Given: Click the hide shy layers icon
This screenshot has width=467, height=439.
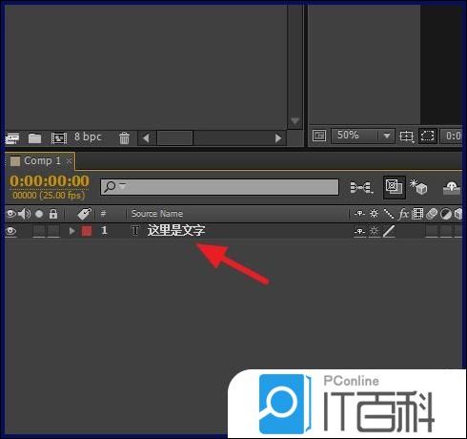Looking at the screenshot, I should (451, 187).
